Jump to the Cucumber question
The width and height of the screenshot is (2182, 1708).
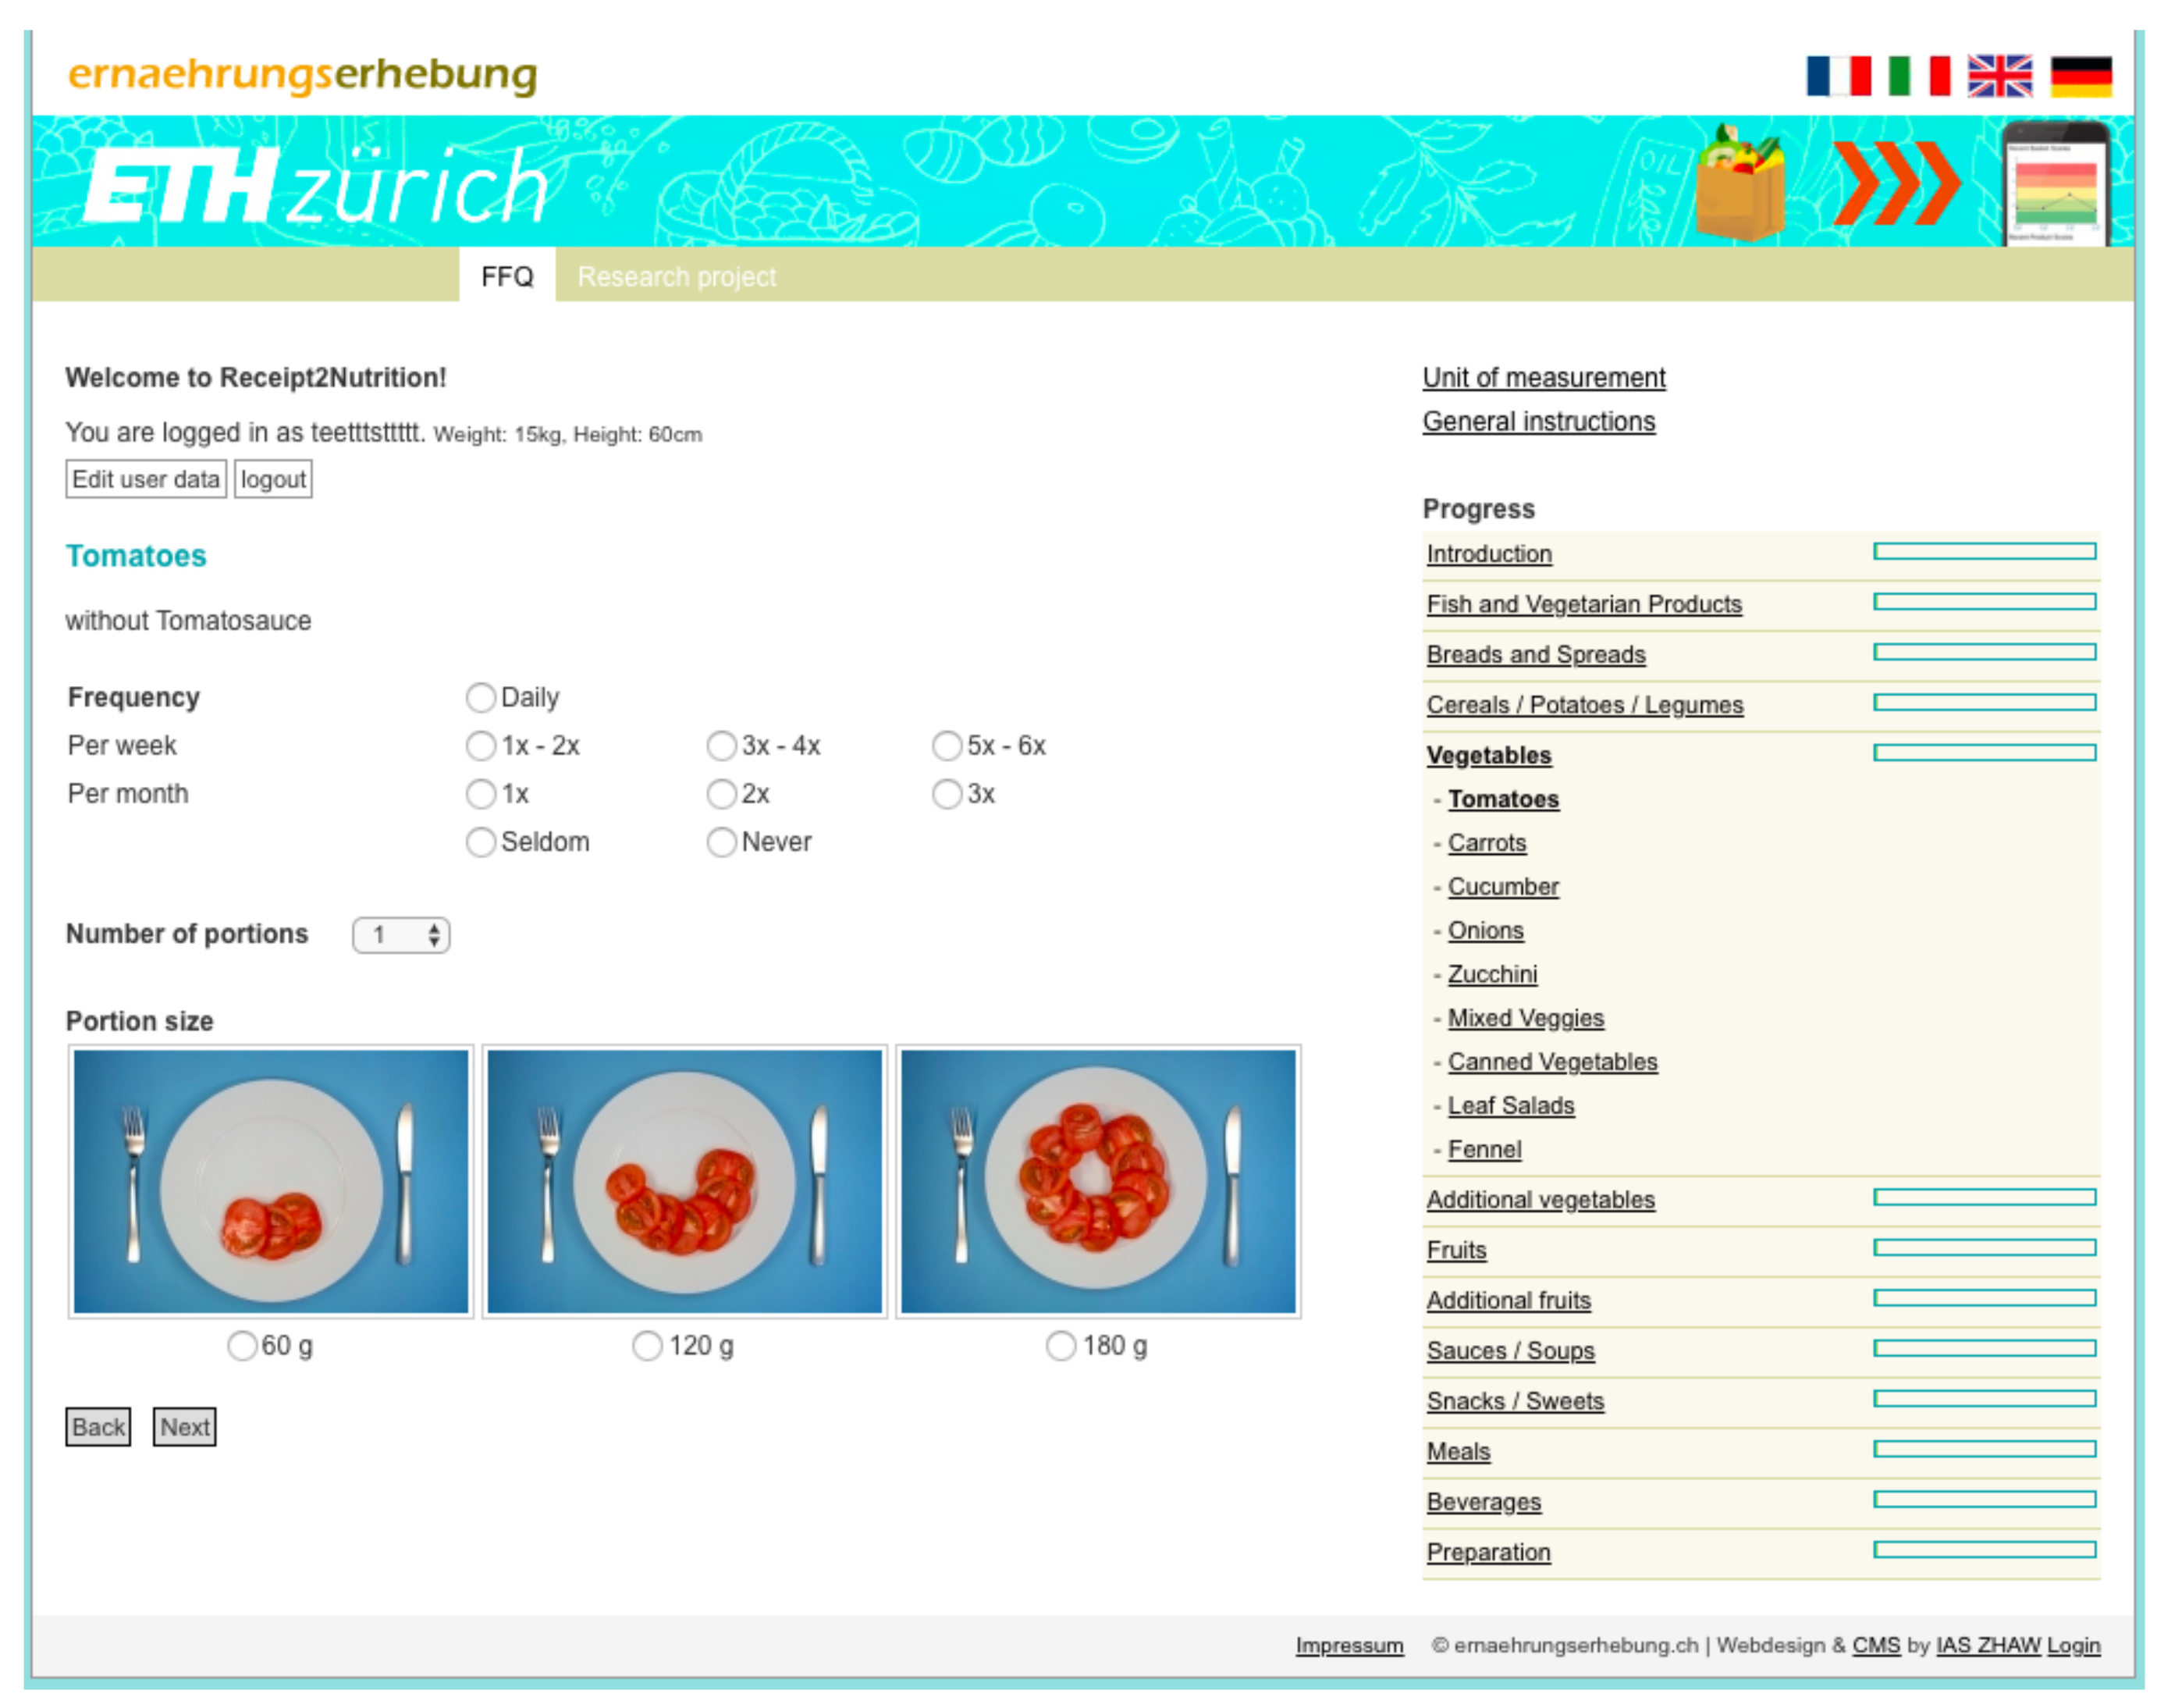pos(1503,887)
